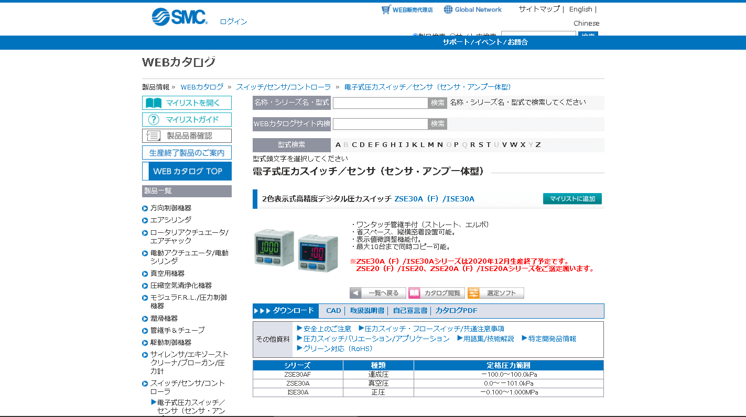
Task: Open カタログ閲覧 catalog viewer button
Action: coord(437,293)
